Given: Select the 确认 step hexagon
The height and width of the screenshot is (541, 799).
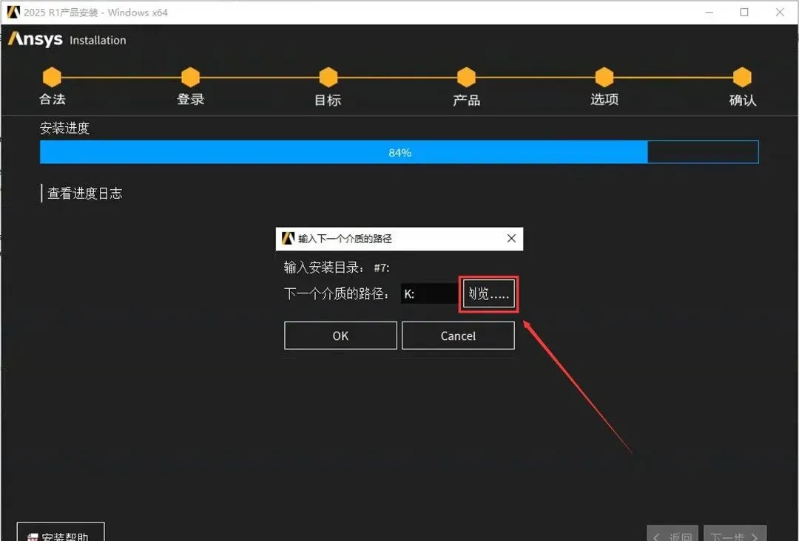Looking at the screenshot, I should coord(743,78).
